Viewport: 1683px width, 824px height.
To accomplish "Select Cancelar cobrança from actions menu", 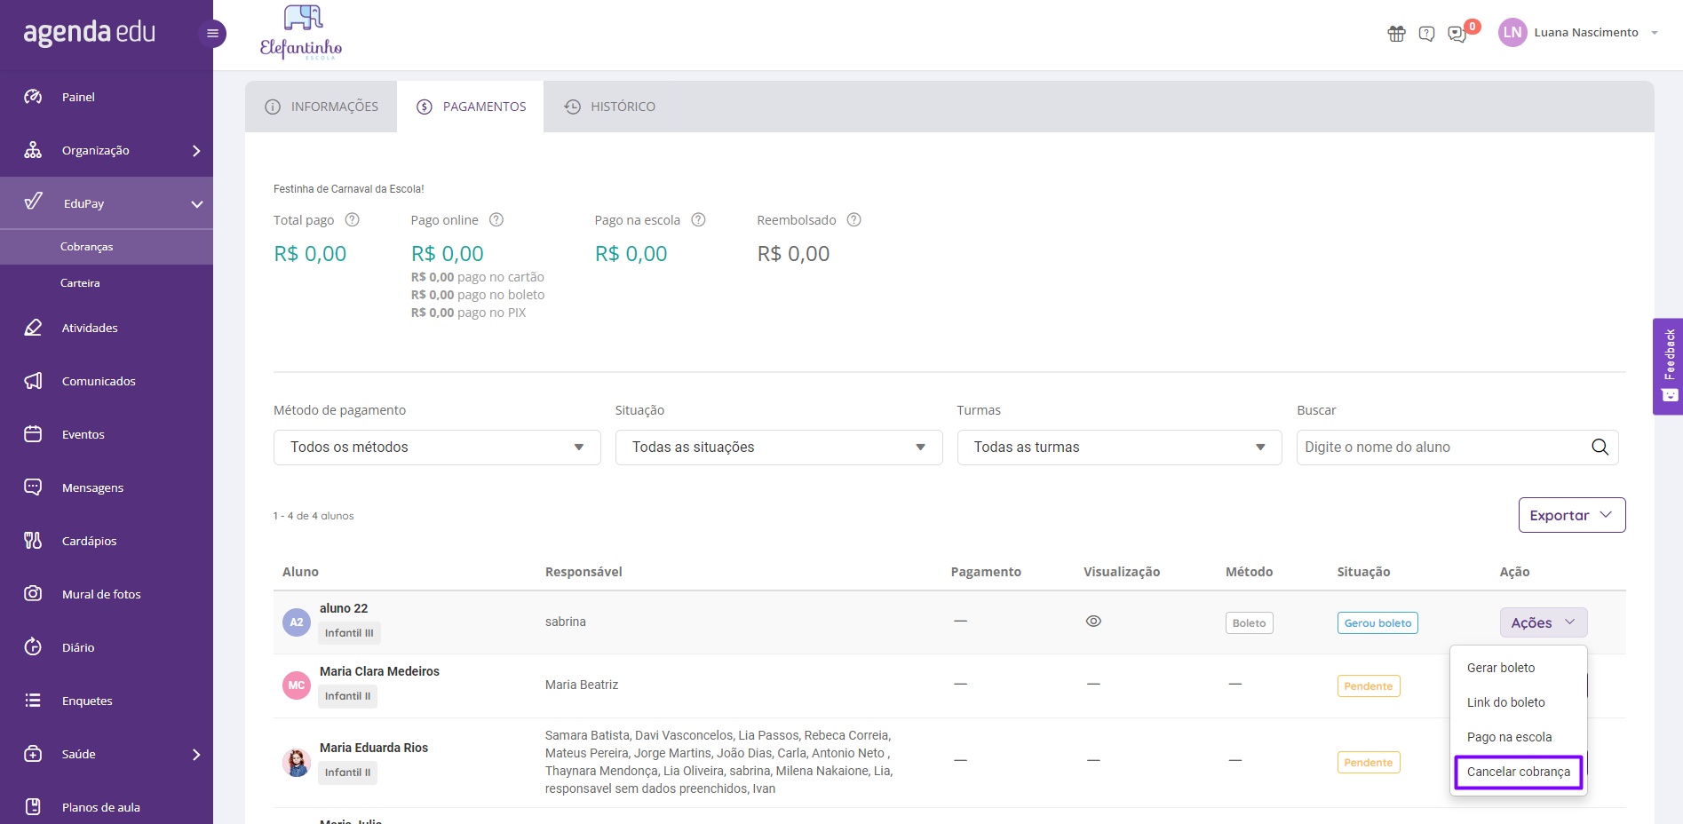I will point(1518,772).
